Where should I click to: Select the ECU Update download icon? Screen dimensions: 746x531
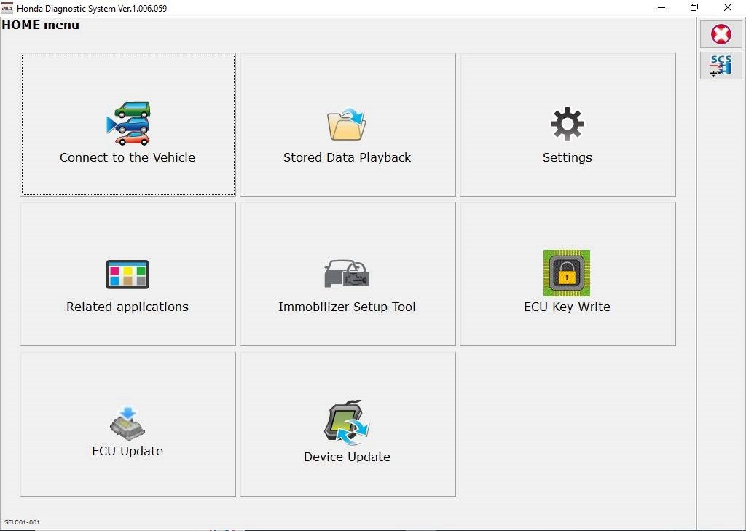point(127,423)
